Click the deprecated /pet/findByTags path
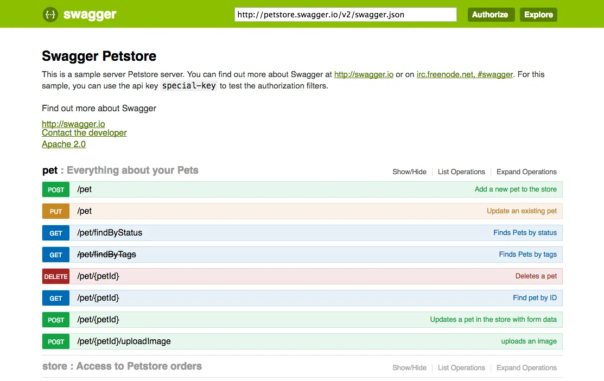This screenshot has height=381, width=604. [106, 254]
